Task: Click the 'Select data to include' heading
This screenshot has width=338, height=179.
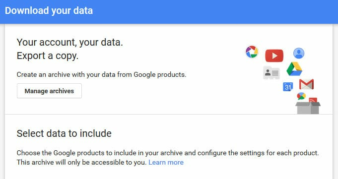Action: (x=64, y=133)
